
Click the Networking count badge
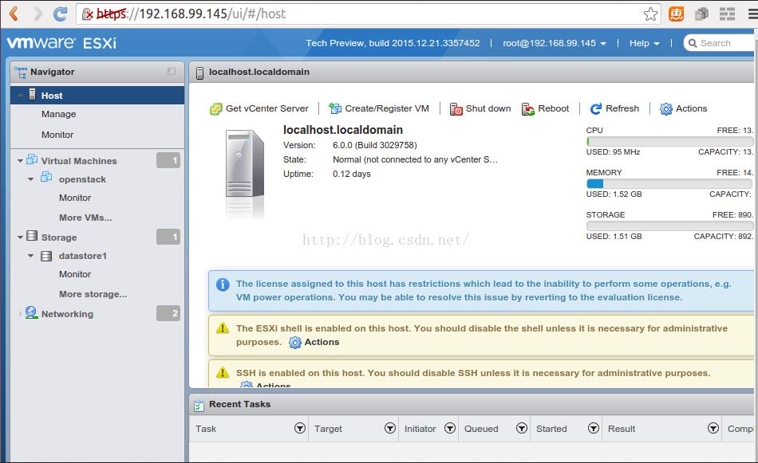(168, 313)
